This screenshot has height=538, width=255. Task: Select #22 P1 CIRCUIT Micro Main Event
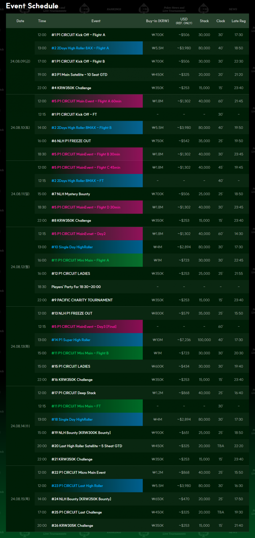[x=78, y=472]
